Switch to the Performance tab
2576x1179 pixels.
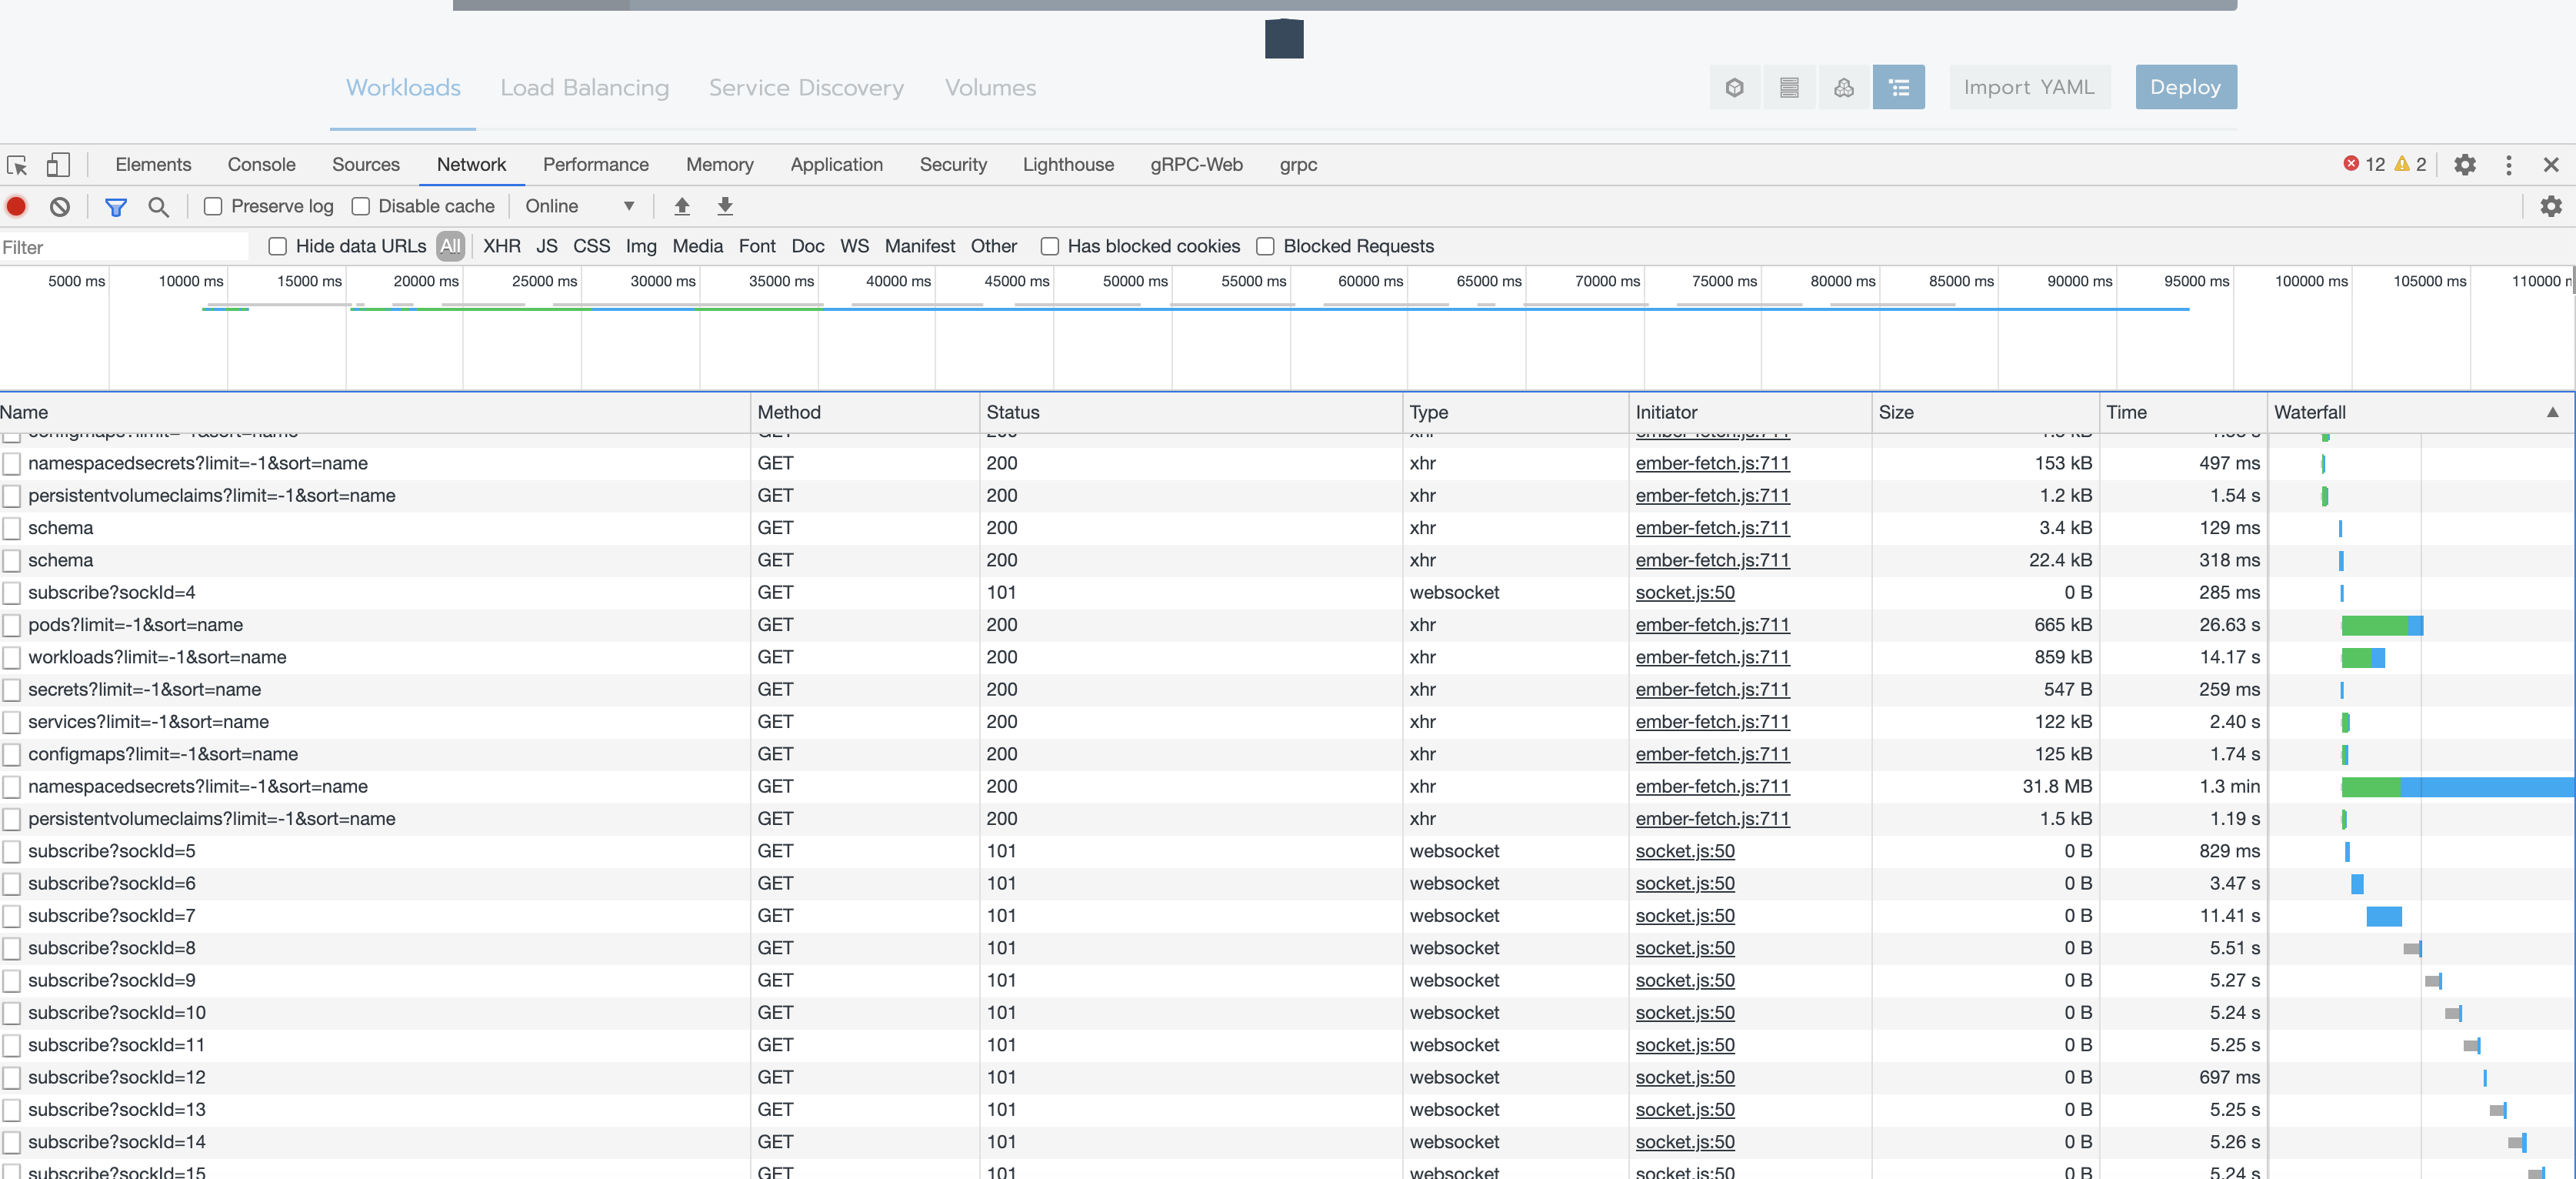coord(595,164)
